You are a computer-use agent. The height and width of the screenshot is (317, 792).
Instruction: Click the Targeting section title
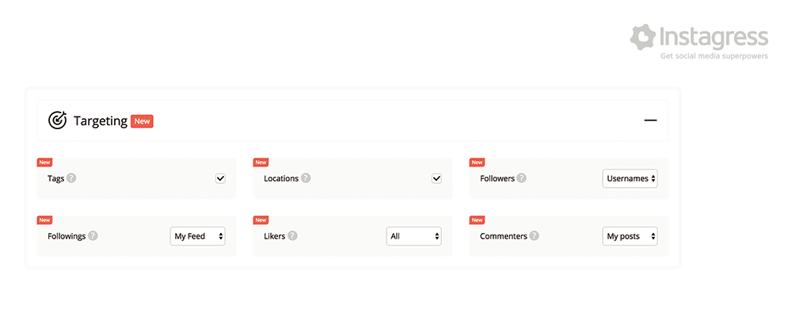click(101, 121)
